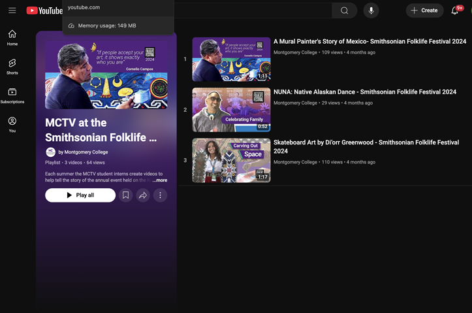This screenshot has height=313, width=472.
Task: Open the hamburger guide menu
Action: [x=12, y=10]
